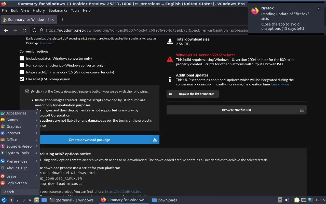Click the URL address bar
The height and width of the screenshot is (204, 326).
point(146,30)
